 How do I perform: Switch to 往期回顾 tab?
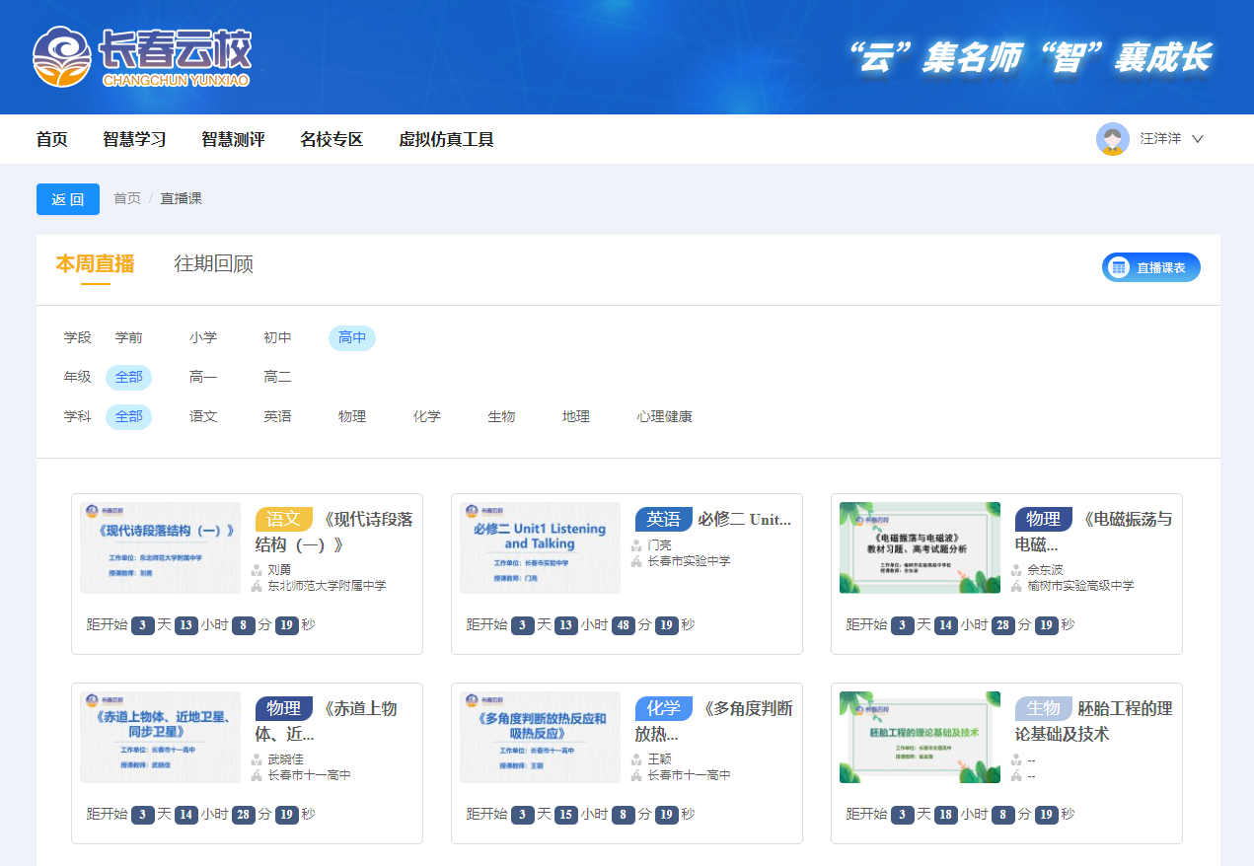click(x=213, y=264)
